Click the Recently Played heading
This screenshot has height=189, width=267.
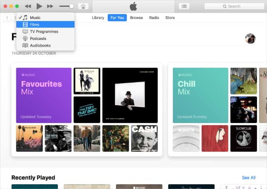33,177
